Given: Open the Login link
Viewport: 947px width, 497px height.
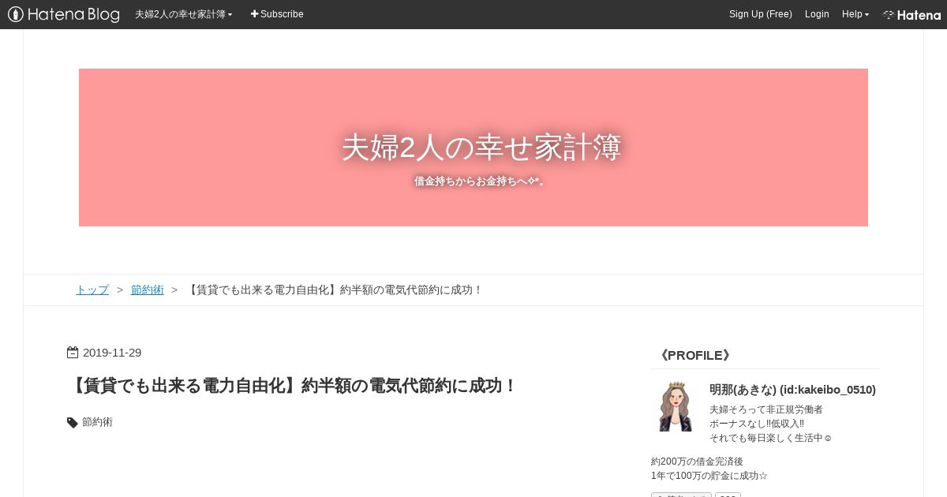Looking at the screenshot, I should (x=817, y=14).
